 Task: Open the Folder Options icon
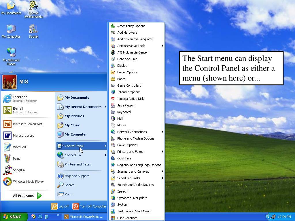point(113,72)
